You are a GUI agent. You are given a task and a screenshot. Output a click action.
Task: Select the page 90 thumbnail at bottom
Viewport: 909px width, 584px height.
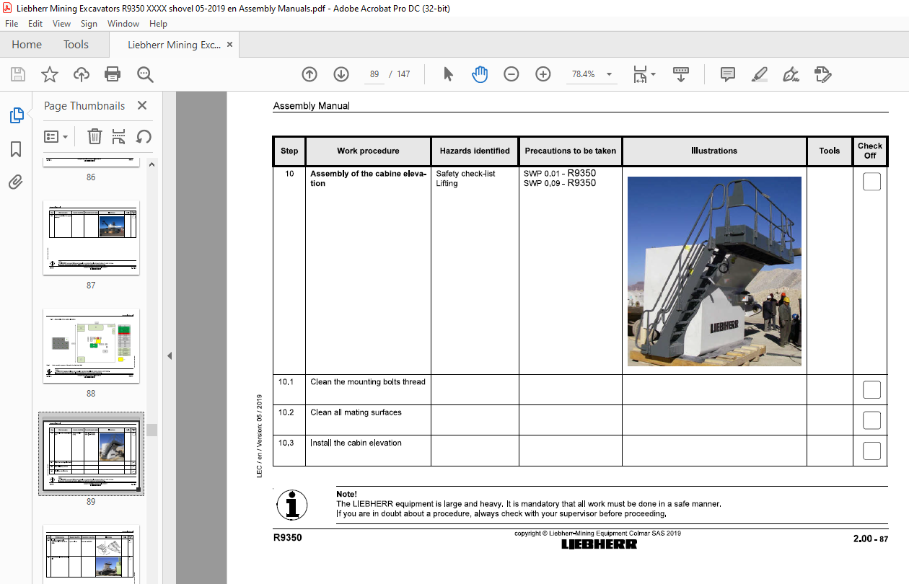click(91, 554)
